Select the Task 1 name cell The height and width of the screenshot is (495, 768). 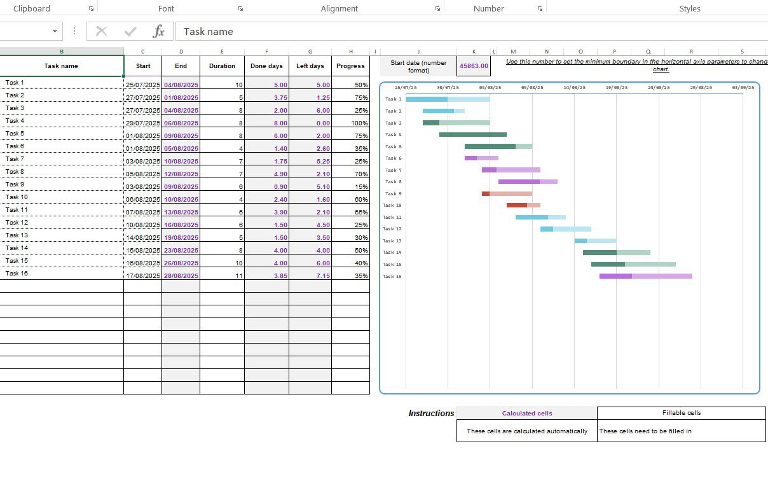click(x=62, y=82)
